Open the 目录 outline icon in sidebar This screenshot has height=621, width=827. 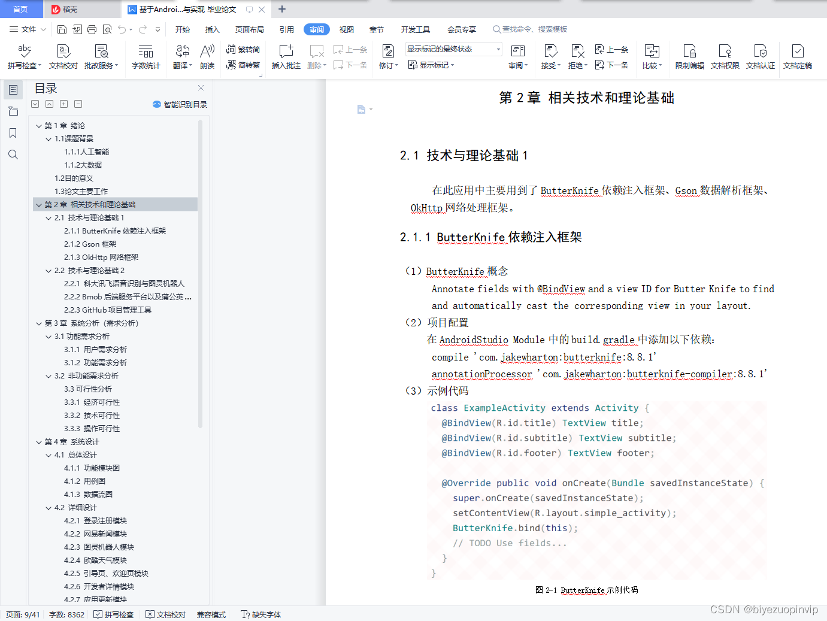(x=13, y=90)
